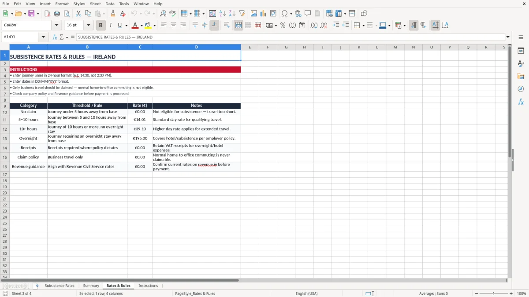Click the formula input line
This screenshot has height=297, width=529.
(x=291, y=37)
